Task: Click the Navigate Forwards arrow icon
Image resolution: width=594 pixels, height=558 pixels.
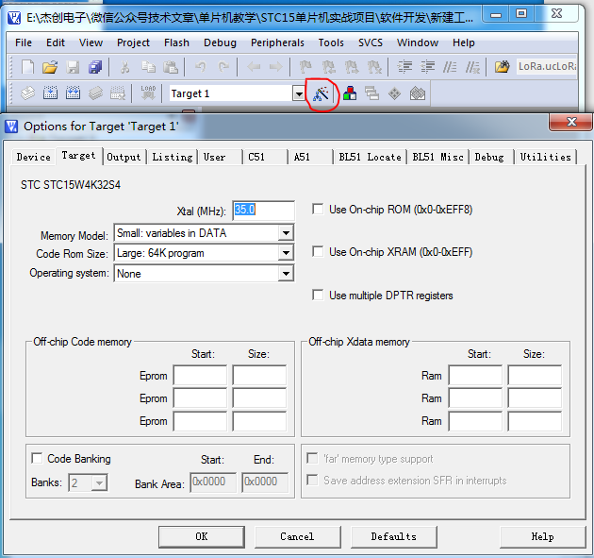Action: (x=275, y=67)
